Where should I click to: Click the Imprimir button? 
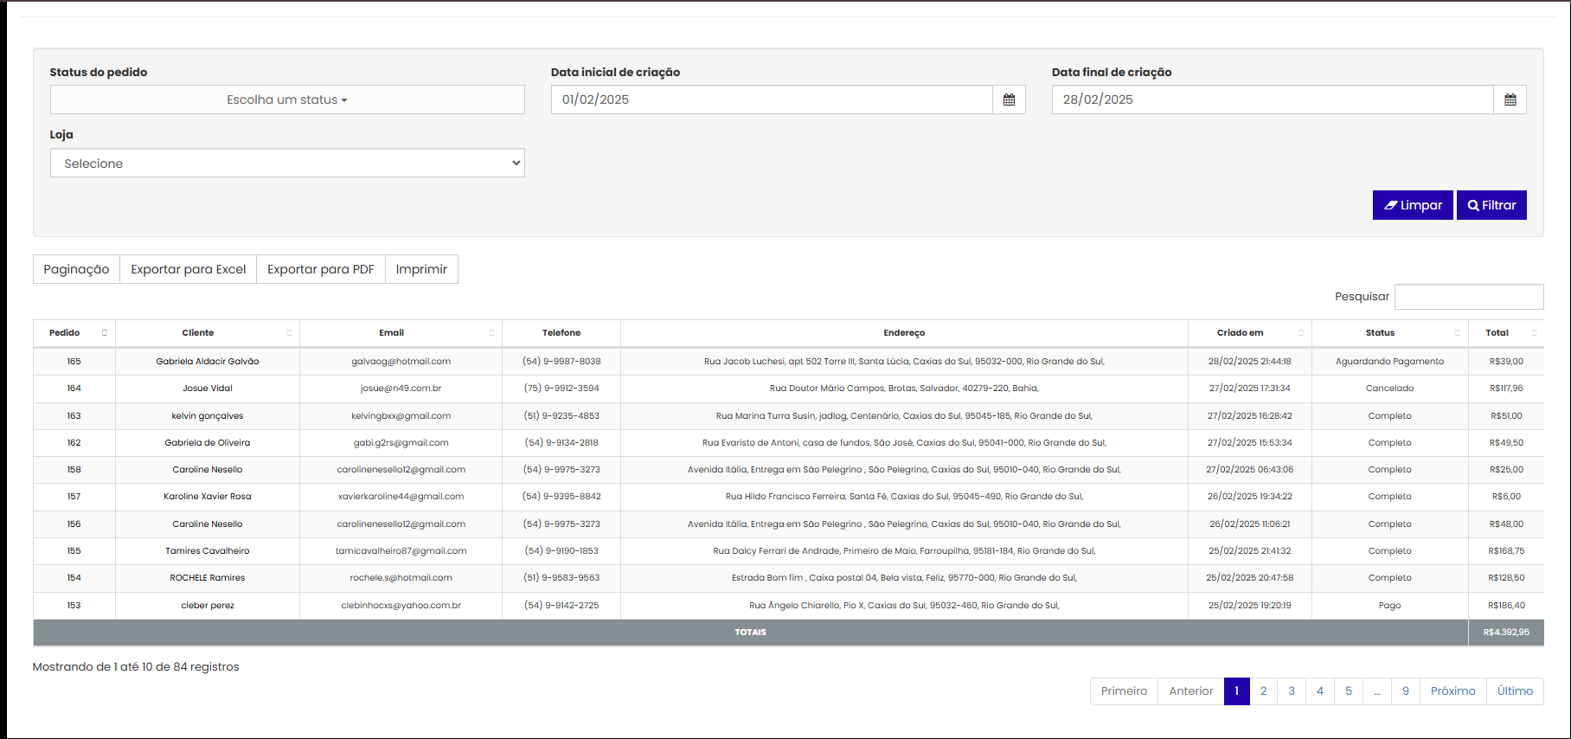(421, 269)
